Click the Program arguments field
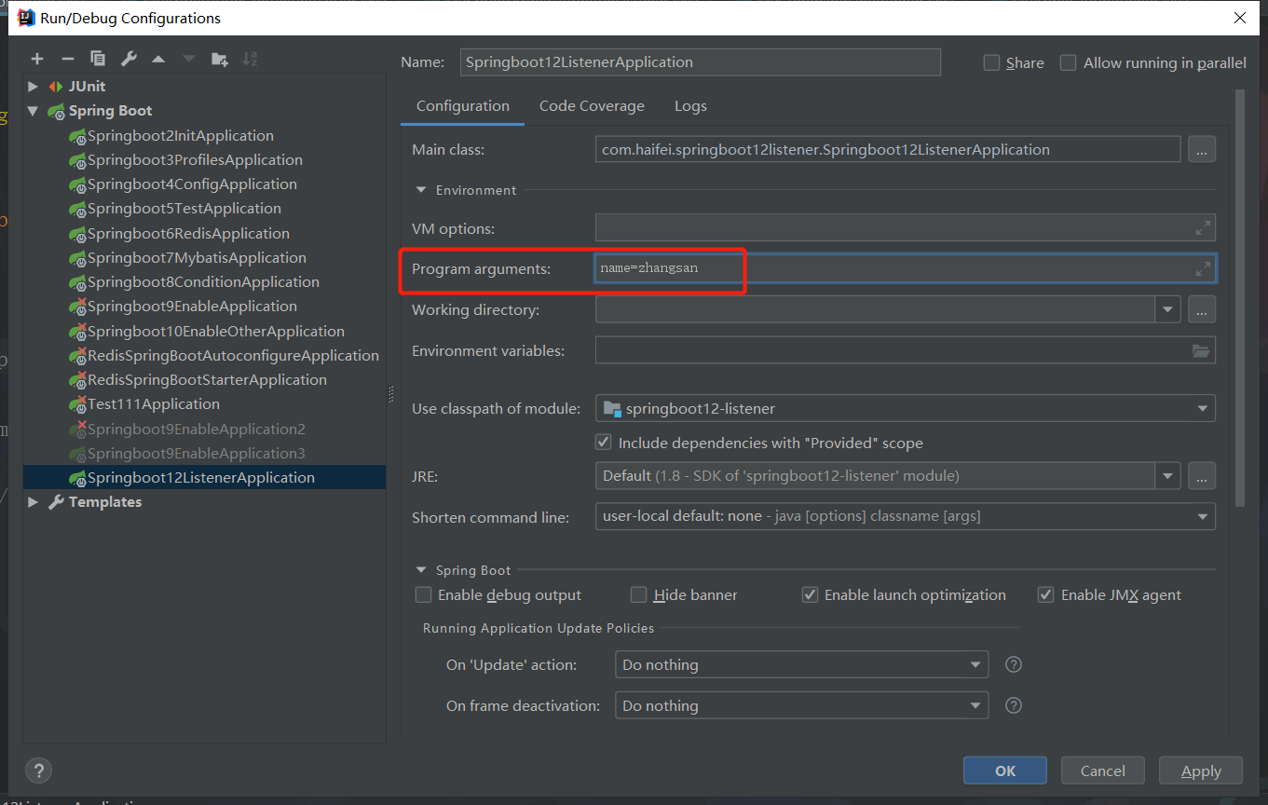The width and height of the screenshot is (1268, 805). tap(906, 268)
